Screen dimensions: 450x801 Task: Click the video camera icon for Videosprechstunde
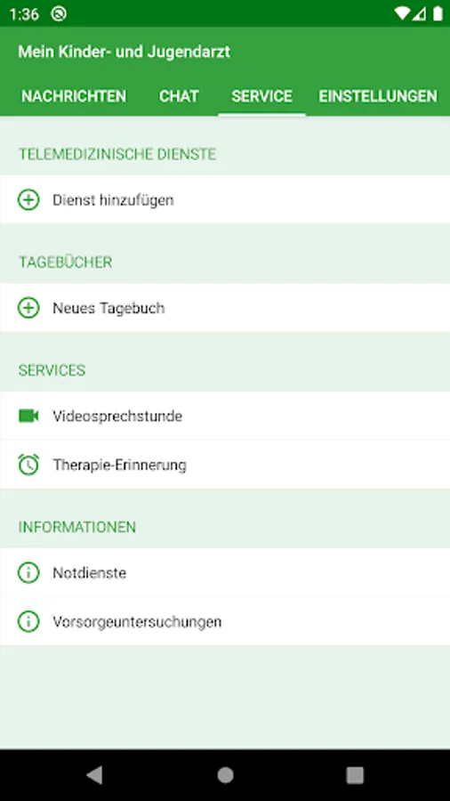[x=28, y=416]
